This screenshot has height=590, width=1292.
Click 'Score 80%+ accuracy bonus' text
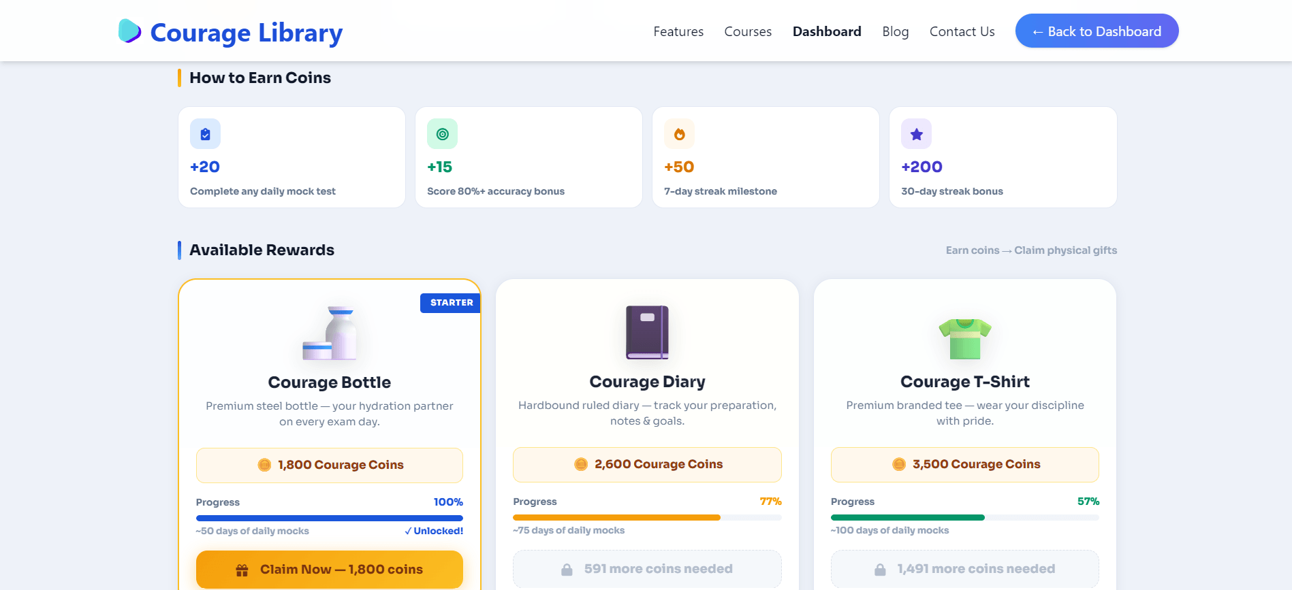496,191
